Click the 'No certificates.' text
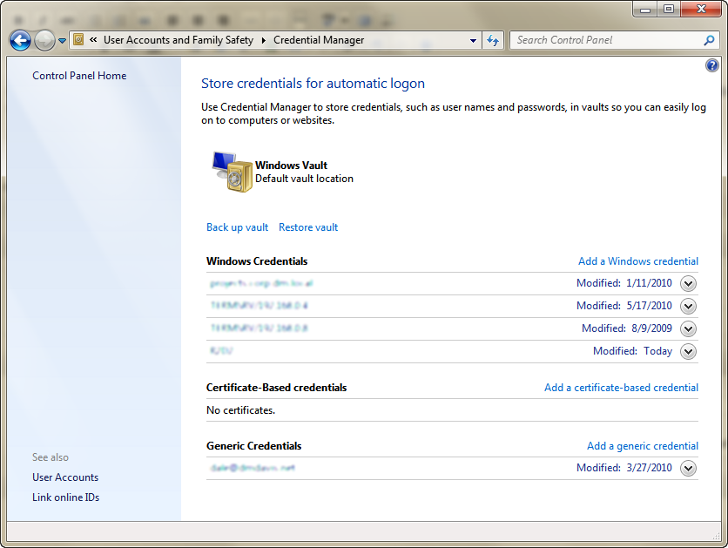Screen dimensions: 728x548 click(240, 410)
